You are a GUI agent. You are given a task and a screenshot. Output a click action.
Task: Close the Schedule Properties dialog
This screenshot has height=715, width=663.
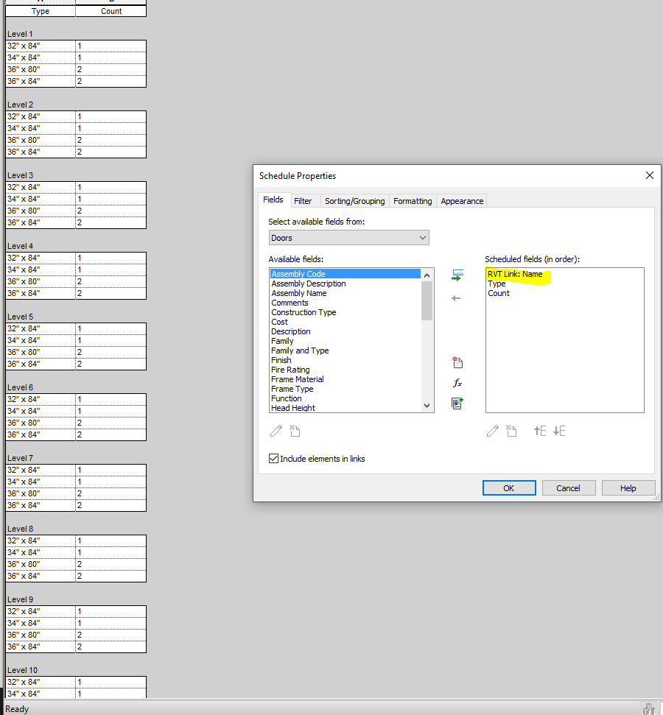coord(650,175)
